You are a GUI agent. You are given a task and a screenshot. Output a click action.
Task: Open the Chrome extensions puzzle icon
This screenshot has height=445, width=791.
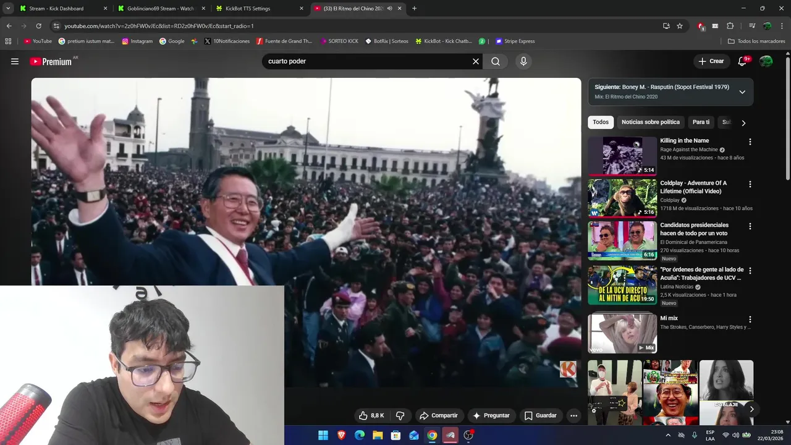point(730,26)
